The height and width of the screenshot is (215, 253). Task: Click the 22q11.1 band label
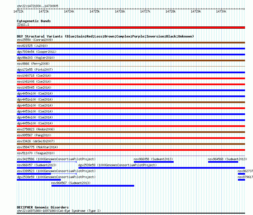pyautogui.click(x=23, y=24)
